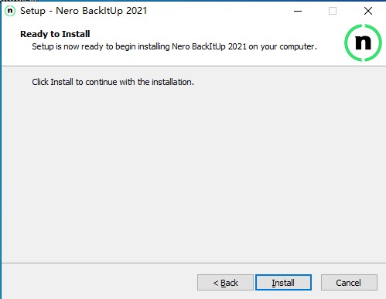
Task: Click the "Setup - Nero BackItUp 2021" title text
Action: click(x=84, y=11)
